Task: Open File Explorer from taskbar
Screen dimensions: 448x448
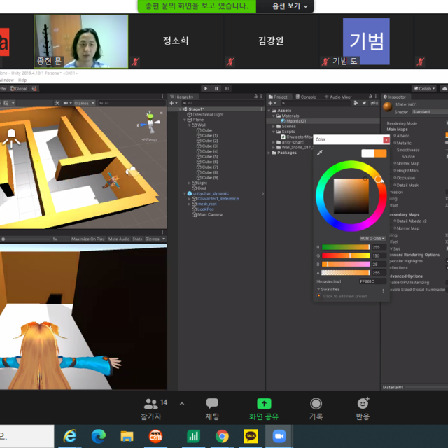Action: point(127,436)
